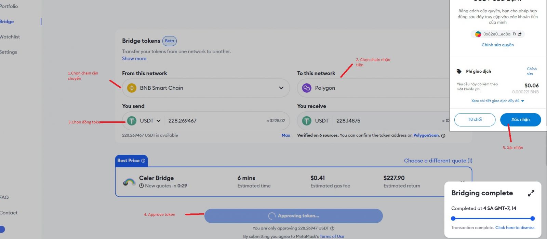
Task: Click the 0x82e0 contract avatar icon
Action: [478, 34]
